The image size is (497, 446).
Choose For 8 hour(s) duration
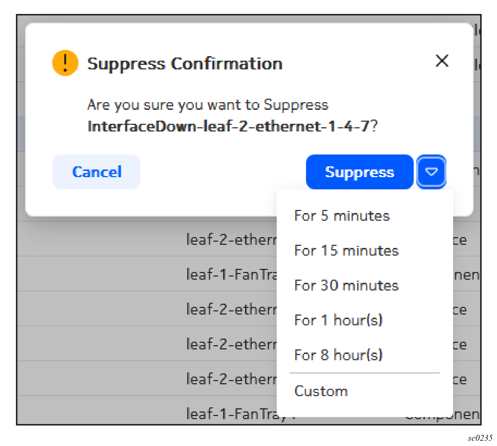click(x=338, y=355)
